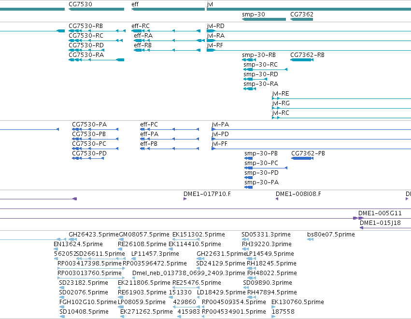
Task: Select protein label CG7530-PD
Action: 89,153
